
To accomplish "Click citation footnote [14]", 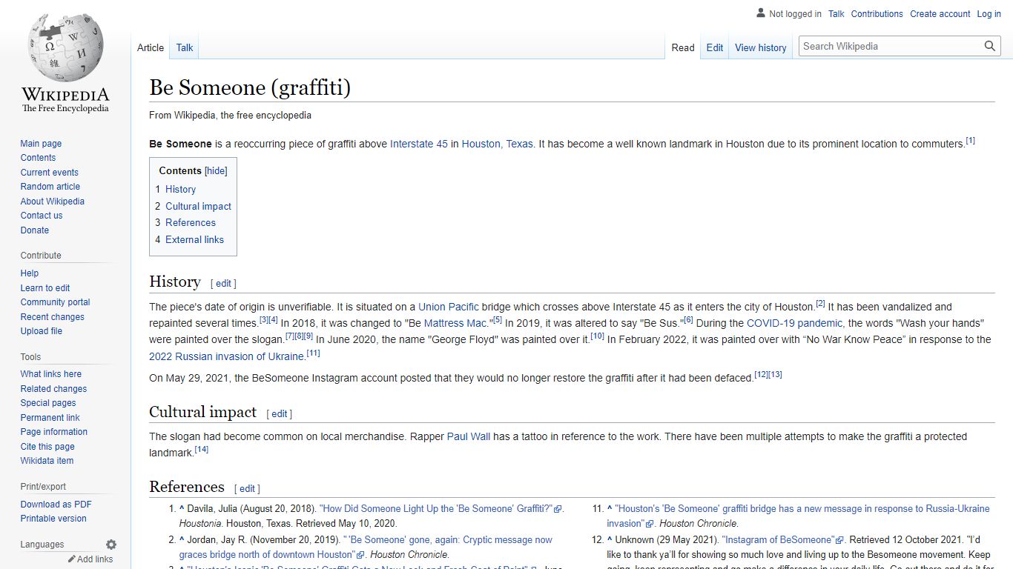I will tap(201, 449).
